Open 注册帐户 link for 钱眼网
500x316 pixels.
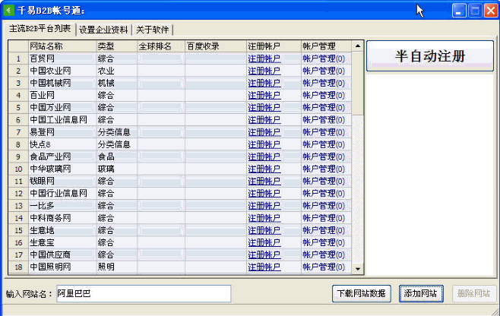[x=264, y=181]
